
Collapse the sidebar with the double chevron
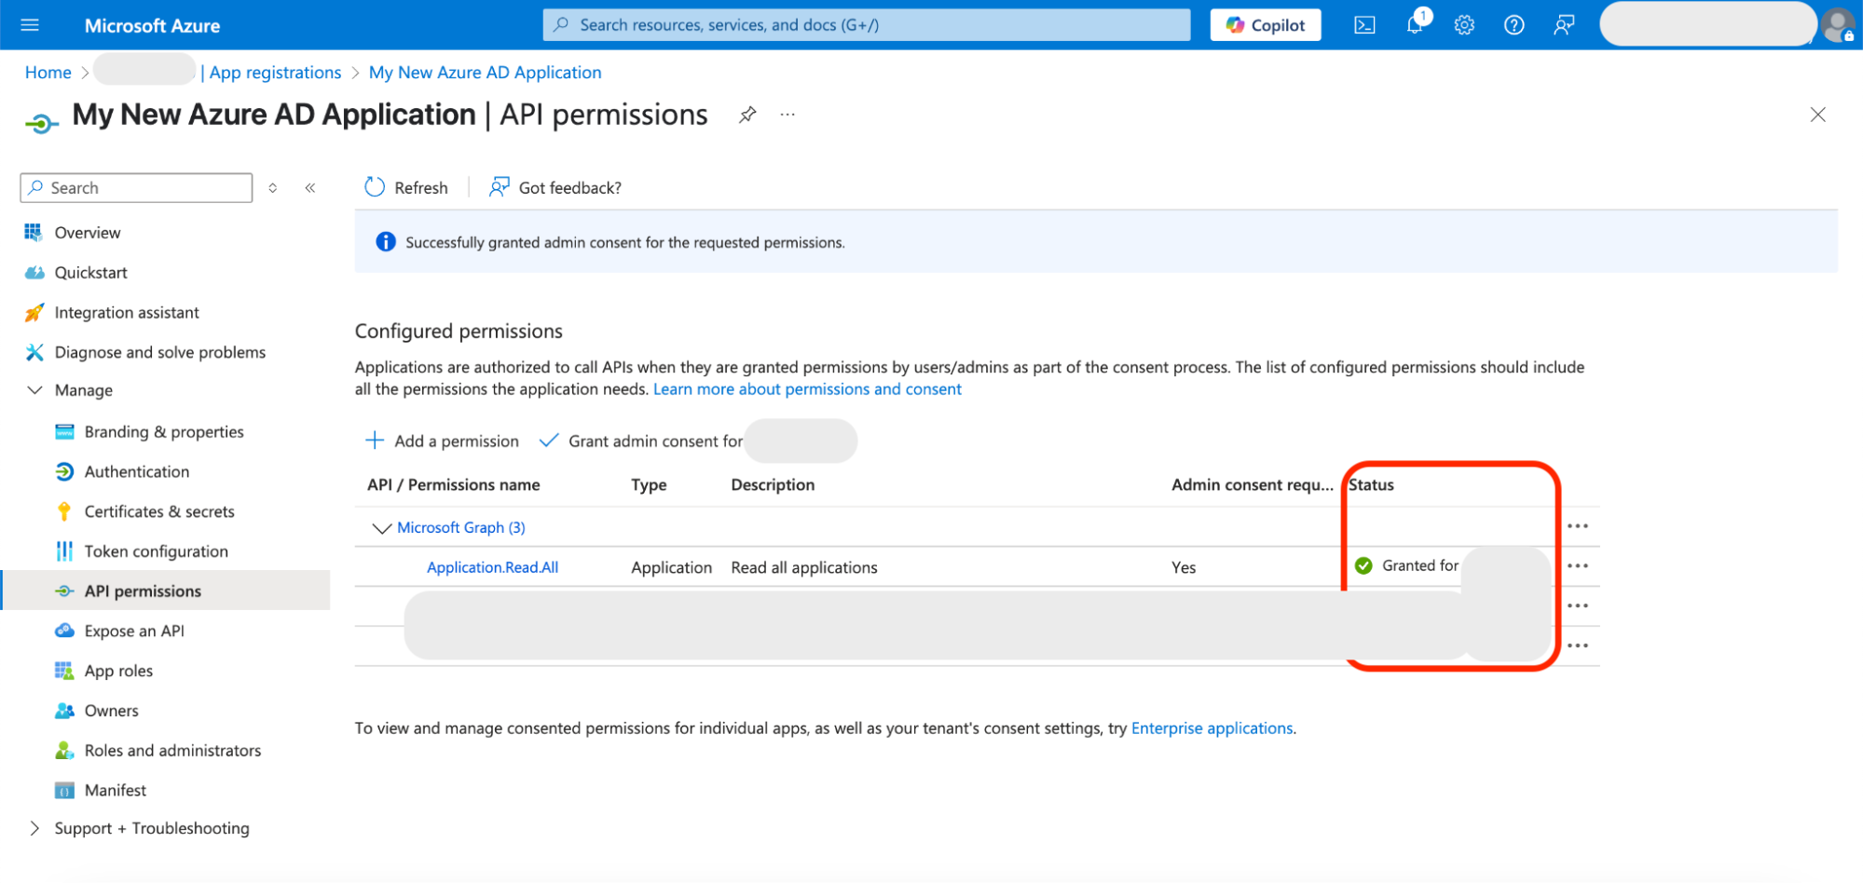pyautogui.click(x=310, y=188)
